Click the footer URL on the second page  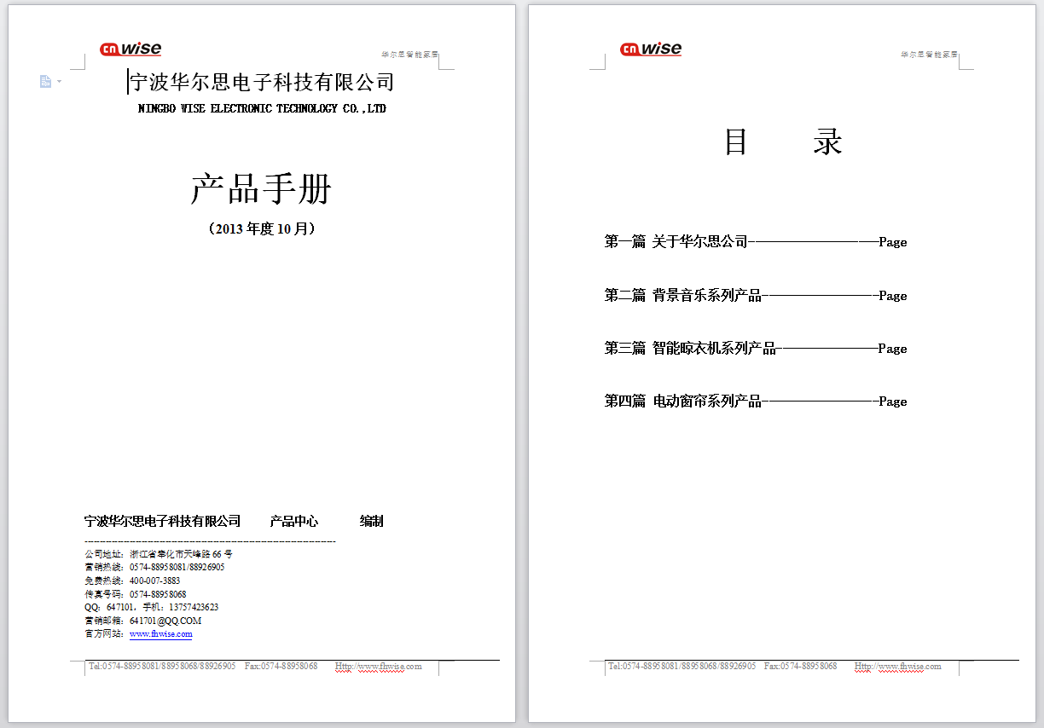[x=898, y=666]
